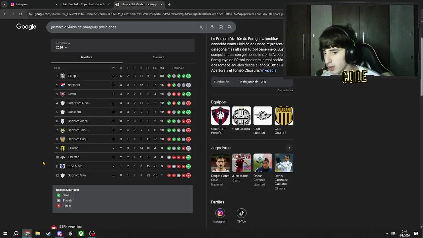423x238 pixels.
Task: Switch to the Clausura standings tab
Action: [x=158, y=57]
